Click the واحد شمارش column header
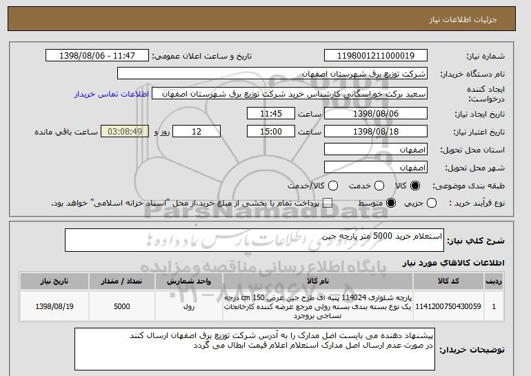Screen dimensions: 531x376 pyautogui.click(x=189, y=281)
